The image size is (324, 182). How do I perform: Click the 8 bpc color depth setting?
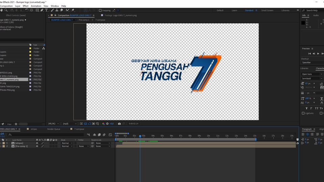[9, 124]
